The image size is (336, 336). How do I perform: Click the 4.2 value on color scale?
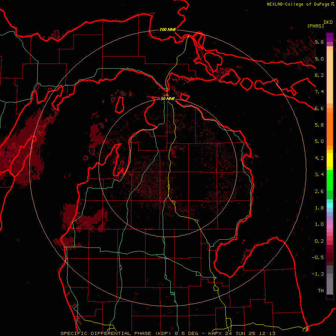[x=319, y=158]
